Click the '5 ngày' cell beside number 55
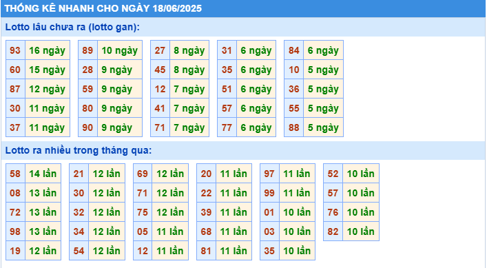This screenshot has width=487, height=268. (x=324, y=107)
